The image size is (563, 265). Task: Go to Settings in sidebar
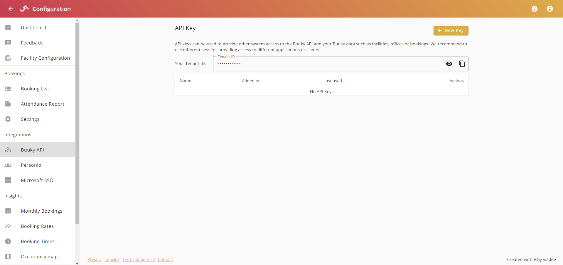[38, 119]
